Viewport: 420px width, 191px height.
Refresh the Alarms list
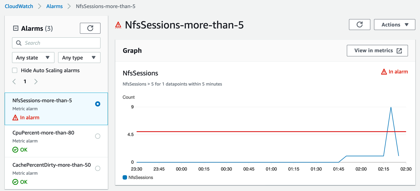90,28
